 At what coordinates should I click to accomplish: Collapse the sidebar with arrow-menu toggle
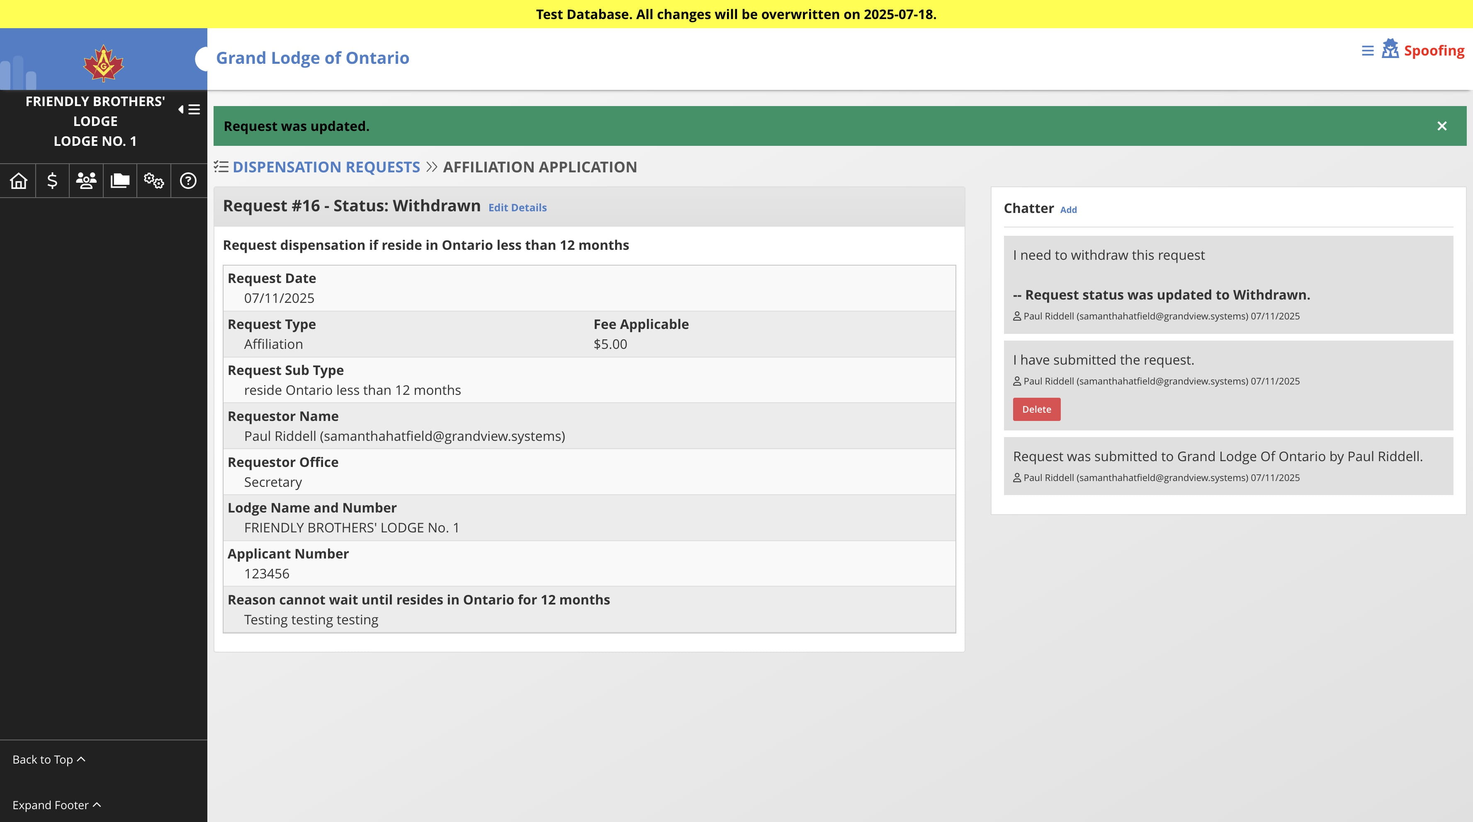[x=189, y=109]
